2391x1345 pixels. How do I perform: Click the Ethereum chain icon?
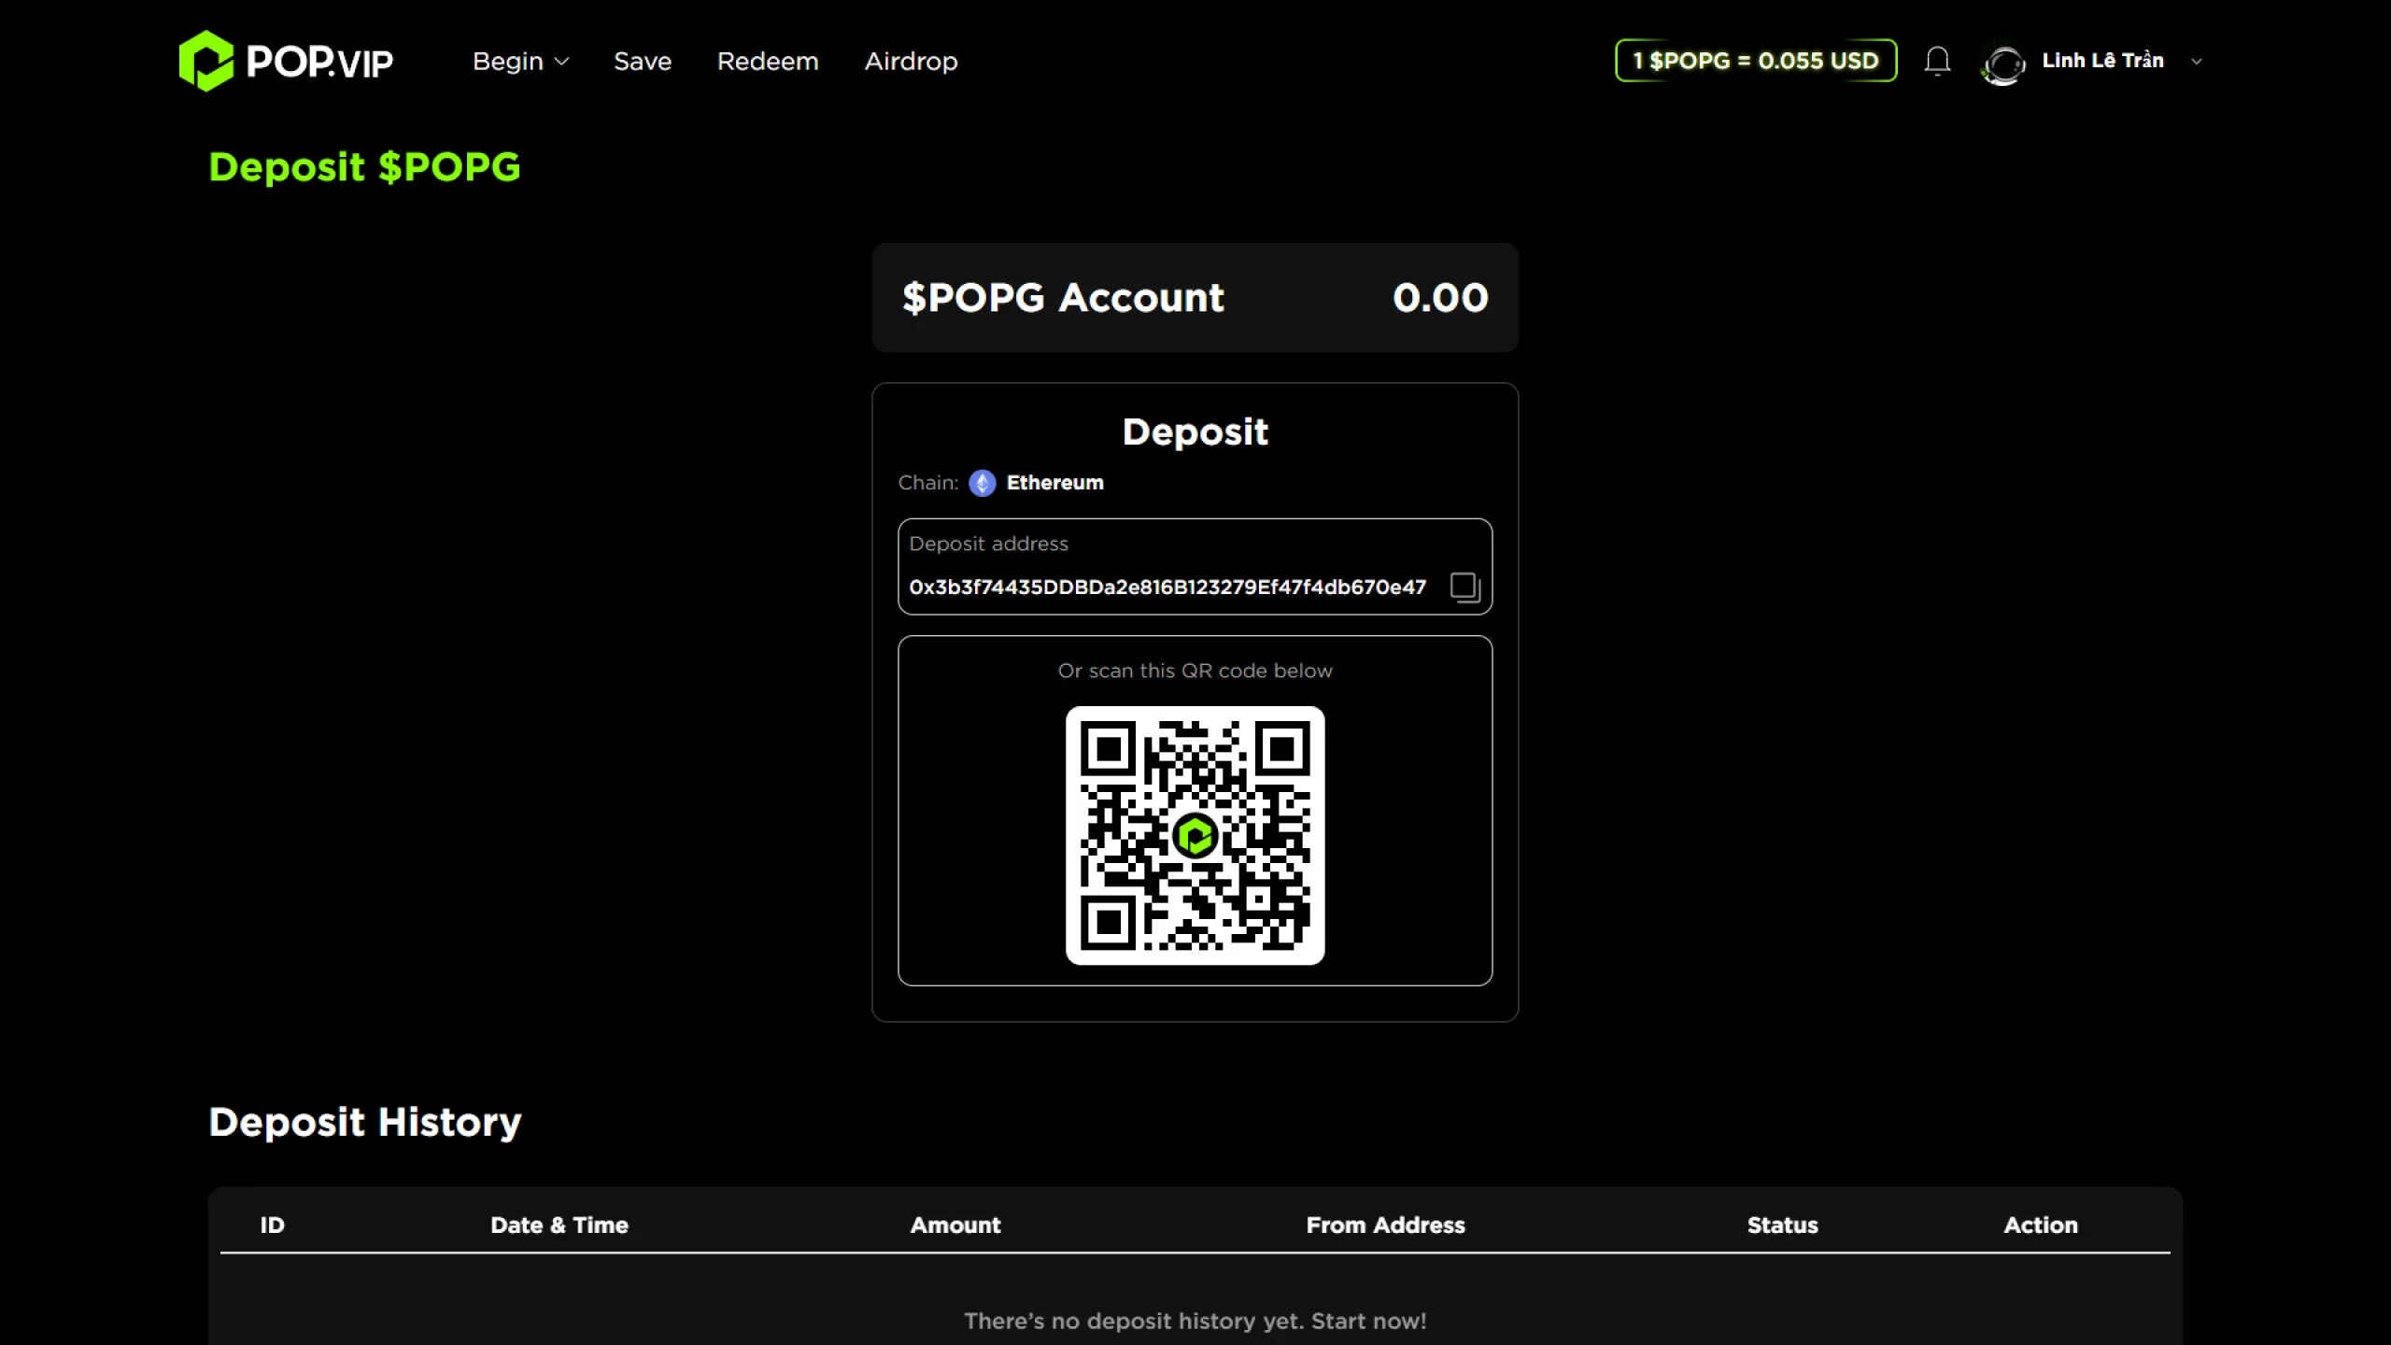pyautogui.click(x=982, y=483)
